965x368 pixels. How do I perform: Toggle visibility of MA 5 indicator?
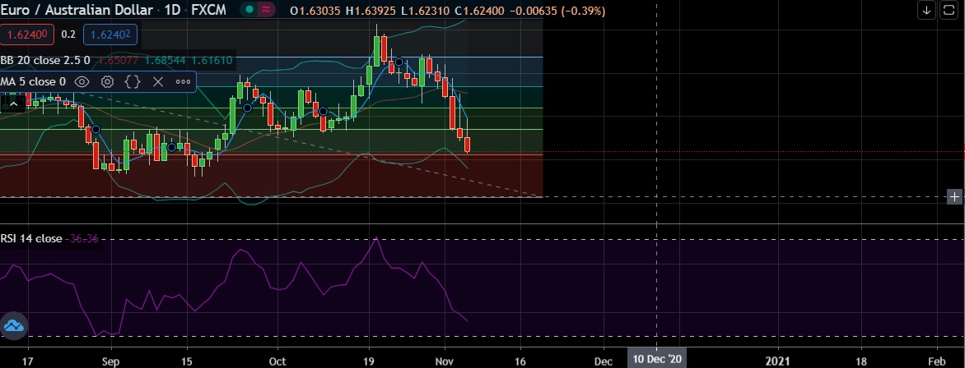tap(82, 81)
